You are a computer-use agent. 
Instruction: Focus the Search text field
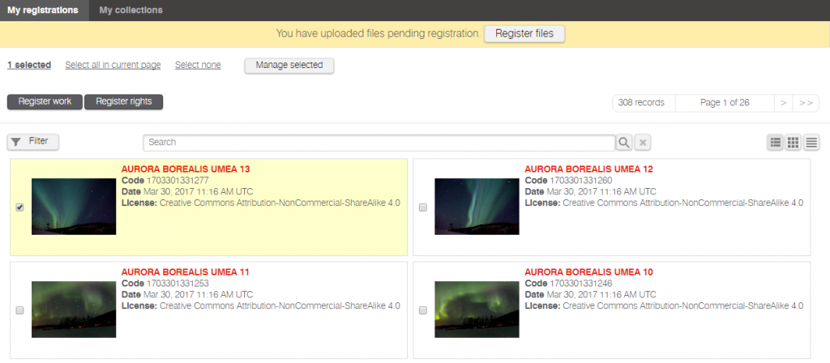[x=379, y=143]
